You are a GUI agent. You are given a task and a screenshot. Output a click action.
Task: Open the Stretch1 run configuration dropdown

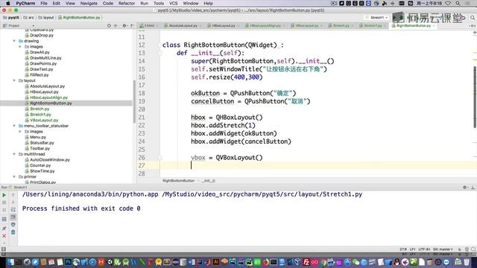[377, 18]
